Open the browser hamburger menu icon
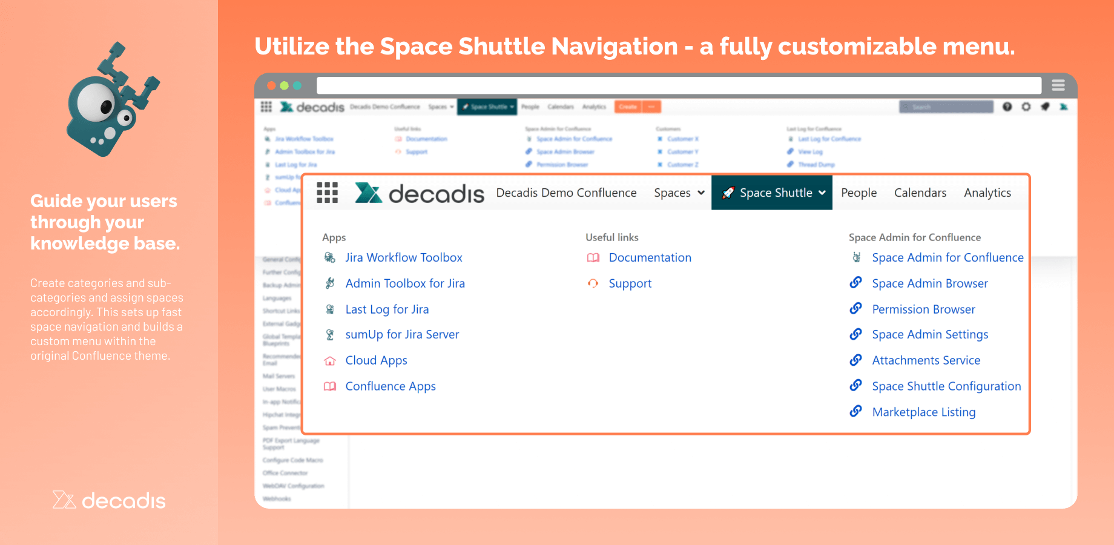This screenshot has width=1114, height=545. [1058, 85]
